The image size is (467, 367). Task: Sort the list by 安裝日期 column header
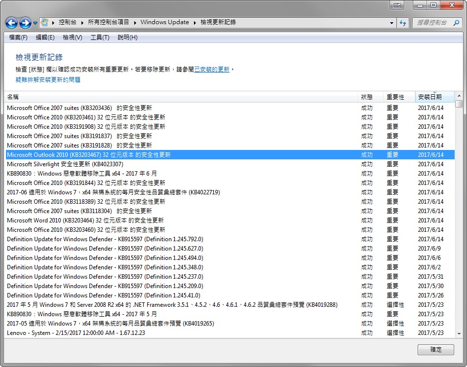click(x=430, y=97)
